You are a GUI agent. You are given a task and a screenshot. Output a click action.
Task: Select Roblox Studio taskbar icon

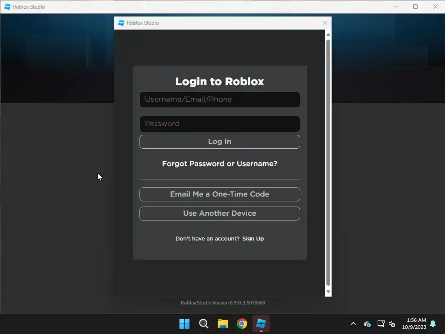coord(261,324)
